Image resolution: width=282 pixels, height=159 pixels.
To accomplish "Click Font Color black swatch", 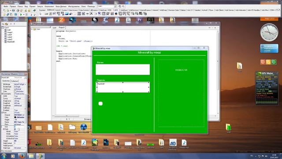I will [x=15, y=117].
